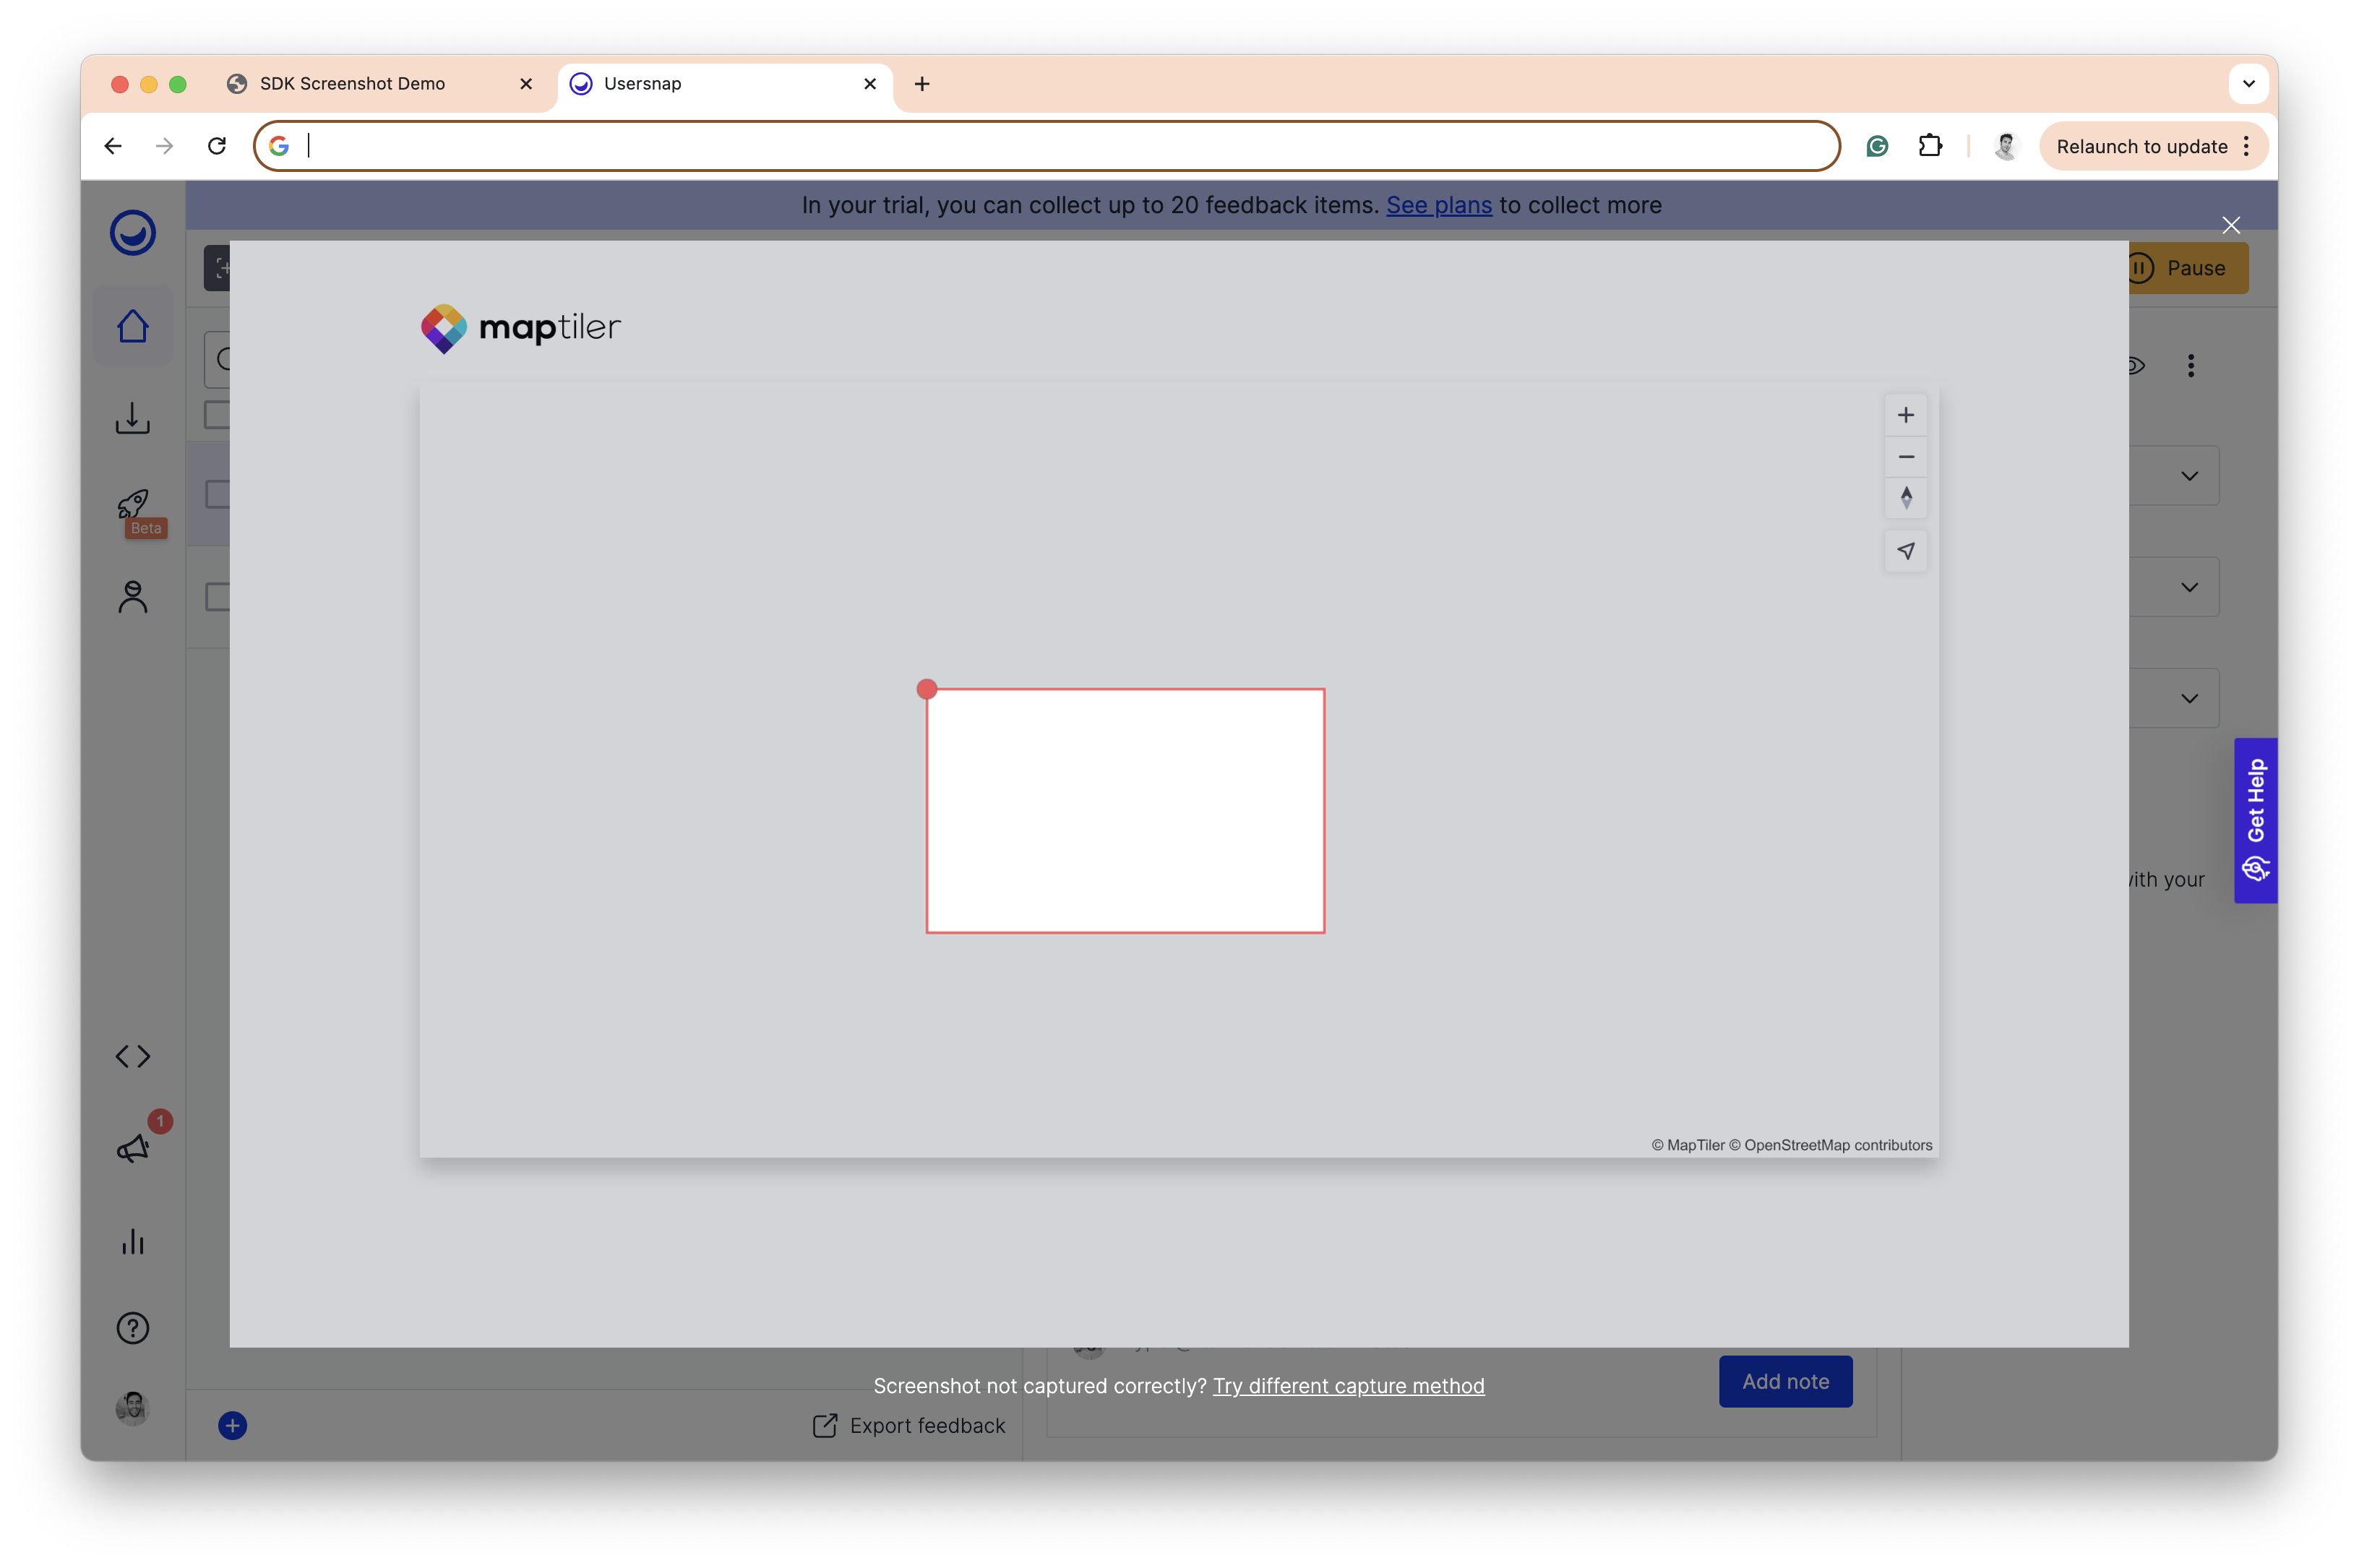Click the See plans link
The width and height of the screenshot is (2359, 1568).
click(x=1438, y=205)
